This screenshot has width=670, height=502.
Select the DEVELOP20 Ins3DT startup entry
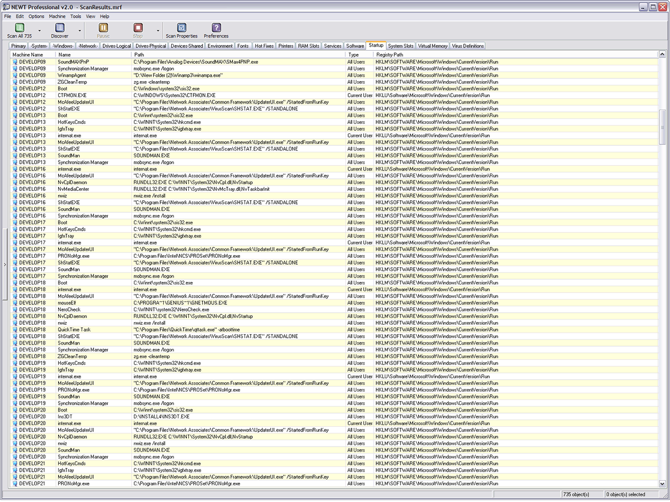tap(65, 417)
